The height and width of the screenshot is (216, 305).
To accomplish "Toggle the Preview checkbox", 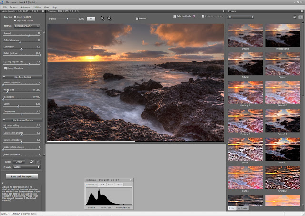I will (x=136, y=18).
